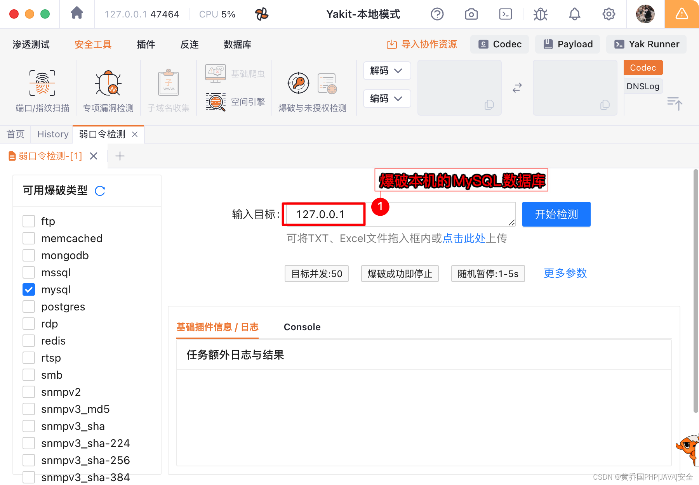Screen dimensions: 699x485
Task: Open the unauthorized detection document icon
Action: point(327,83)
